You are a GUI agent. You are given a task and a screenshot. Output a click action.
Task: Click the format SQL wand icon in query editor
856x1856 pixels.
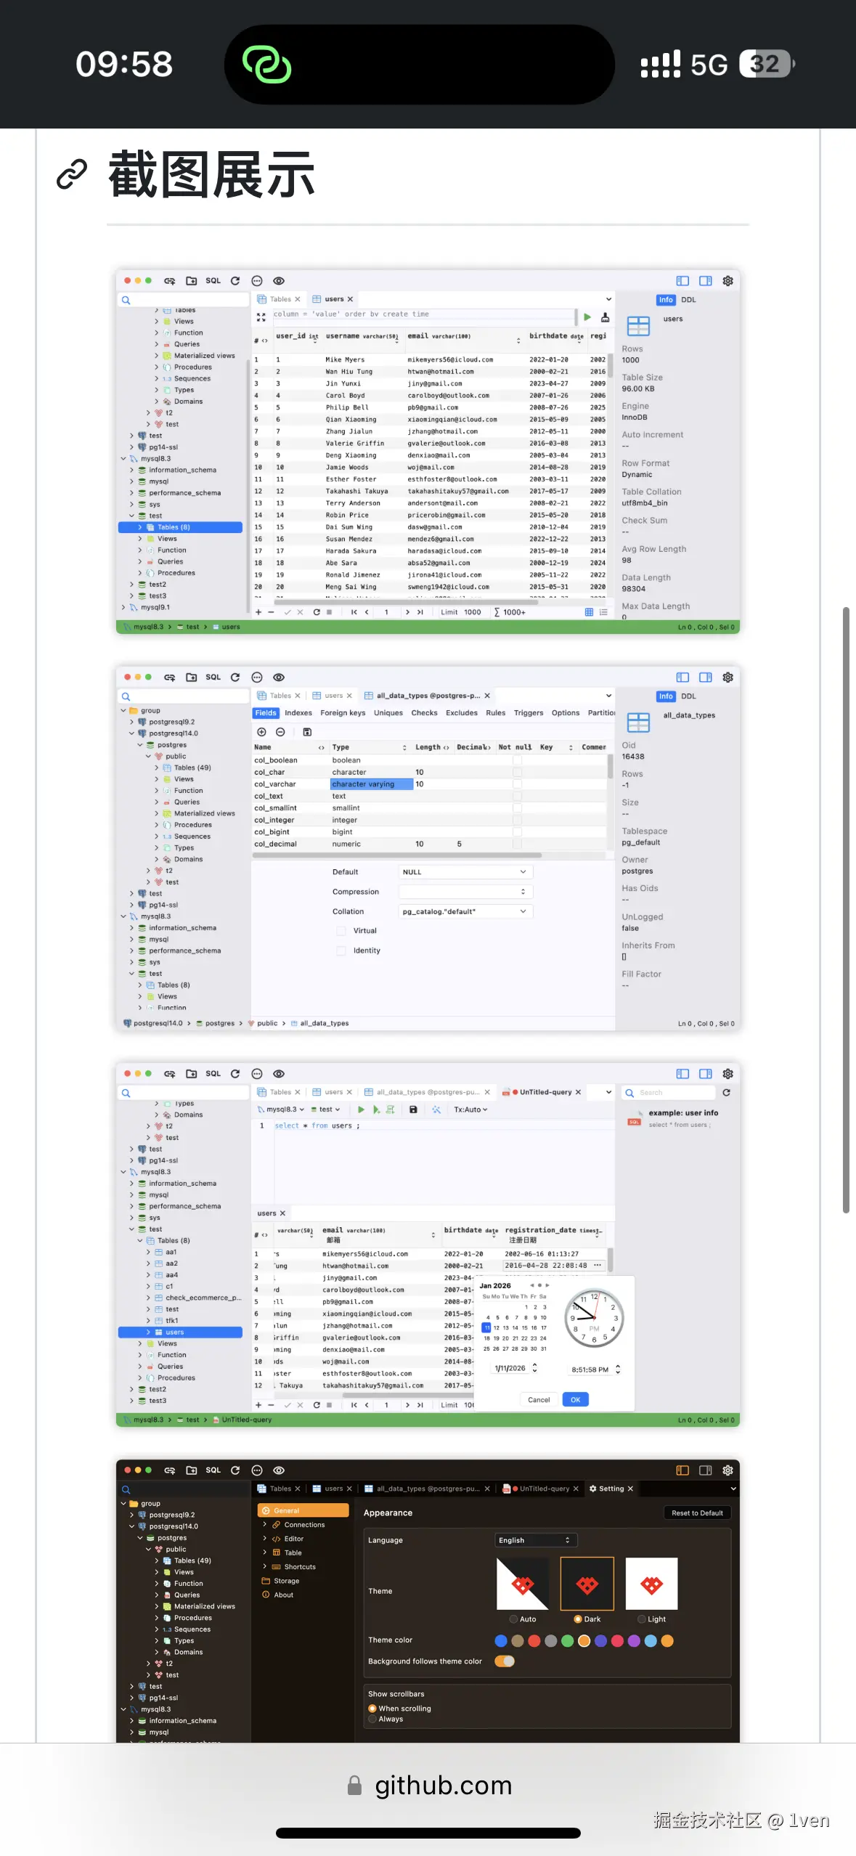tap(436, 1110)
